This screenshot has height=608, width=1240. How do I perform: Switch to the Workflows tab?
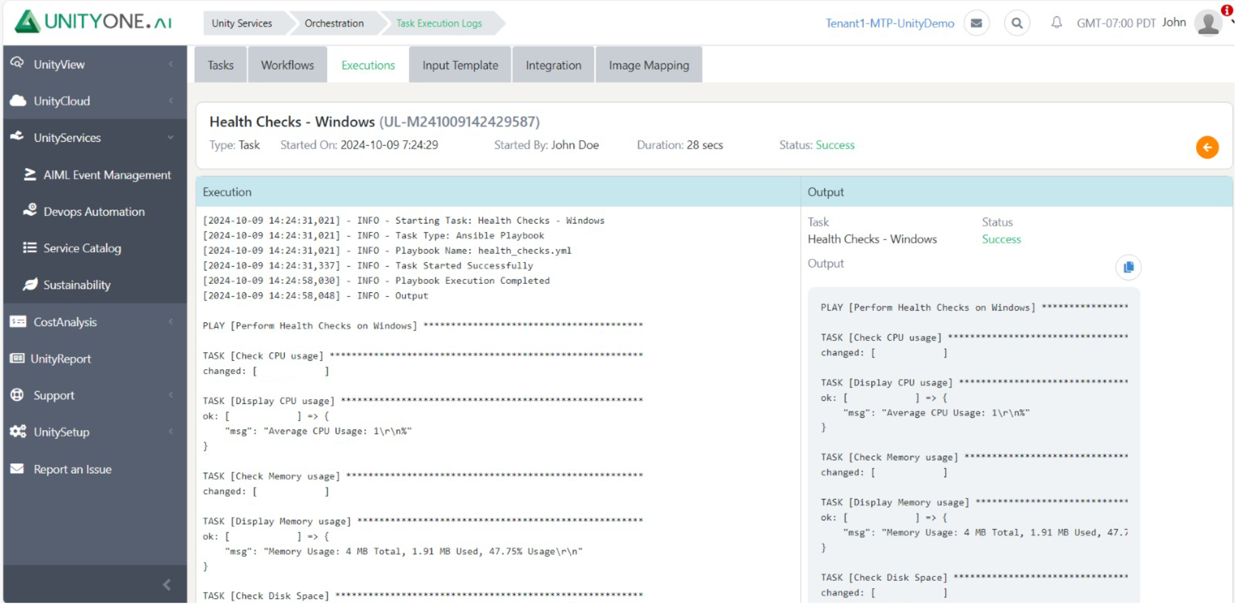tap(287, 65)
